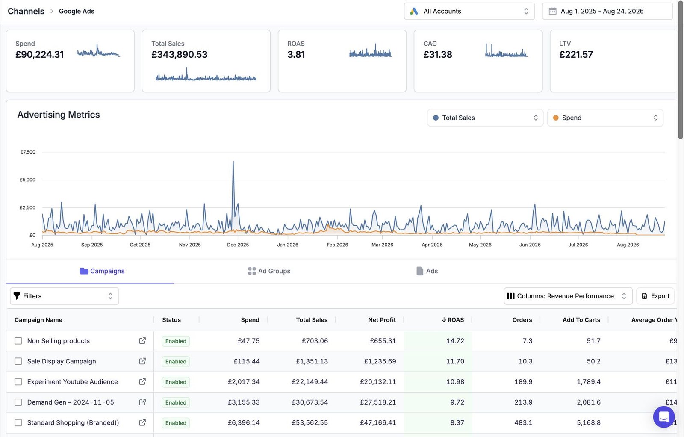Screen dimensions: 684x437
Task: Select the Non Selling products checkbox
Action: click(18, 341)
